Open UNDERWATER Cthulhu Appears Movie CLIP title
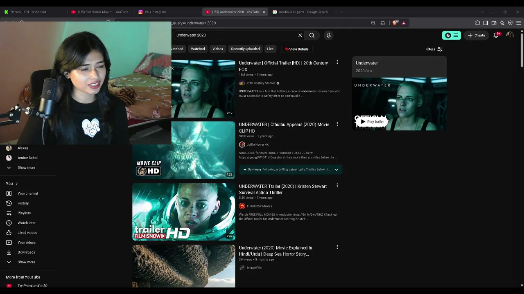Viewport: 524px width, 294px height. point(284,128)
